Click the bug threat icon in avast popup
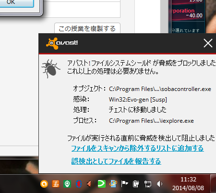Image resolution: width=216 pixels, height=193 pixels. 51,69
